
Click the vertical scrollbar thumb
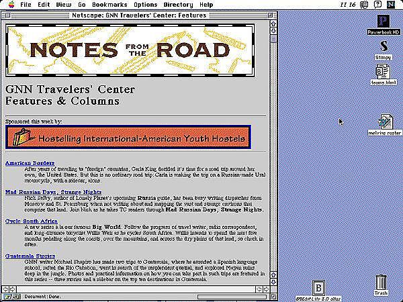pos(273,38)
